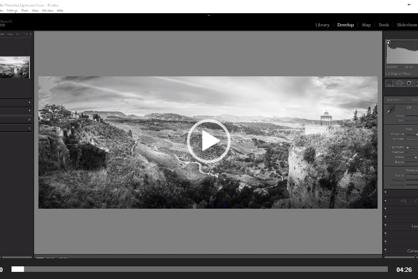The width and height of the screenshot is (418, 279).
Task: Open the Book module
Action: click(x=383, y=25)
